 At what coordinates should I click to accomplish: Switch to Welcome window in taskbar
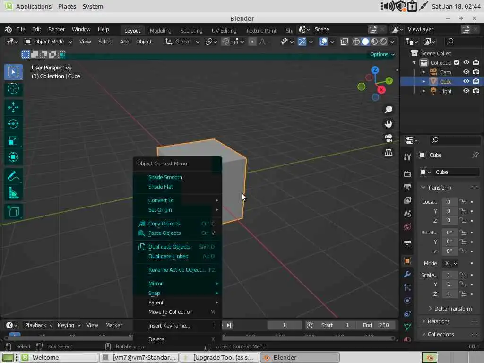(59, 357)
